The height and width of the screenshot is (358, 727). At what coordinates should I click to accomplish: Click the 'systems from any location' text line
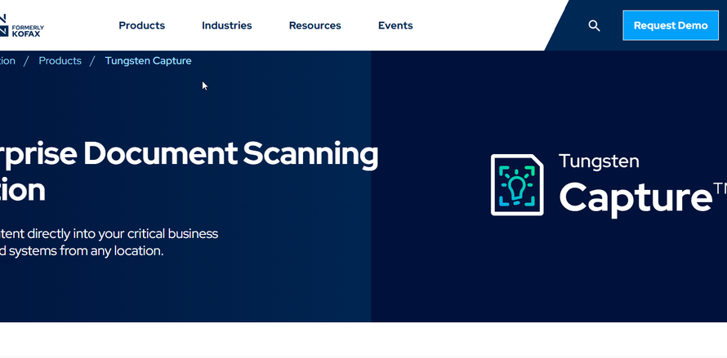tap(82, 251)
